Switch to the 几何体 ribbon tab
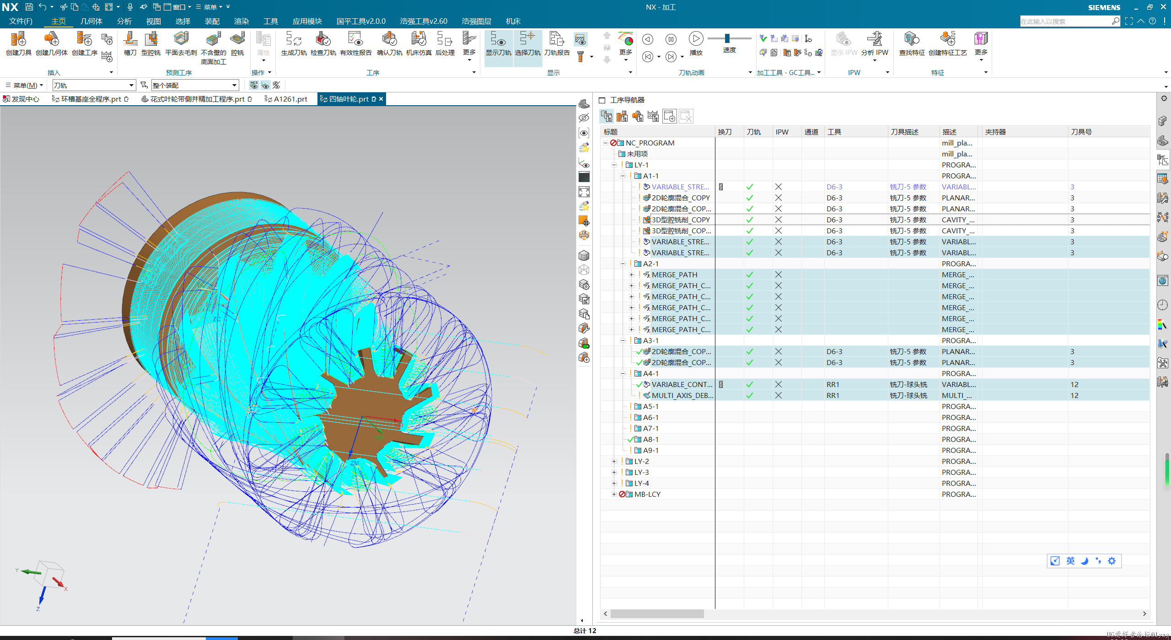Viewport: 1171px width, 640px height. (91, 21)
